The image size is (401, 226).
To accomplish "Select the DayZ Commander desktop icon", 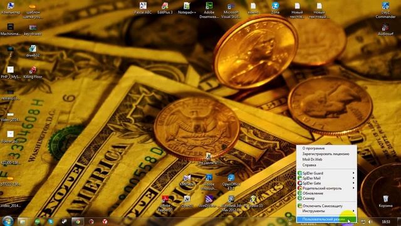I will (385, 10).
